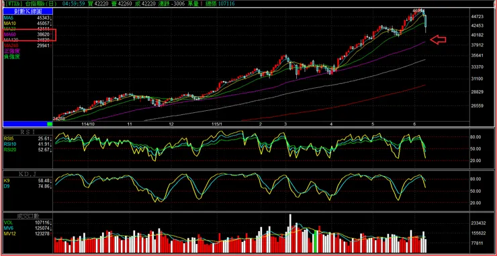Select the RSI indicator panel header

(28, 132)
